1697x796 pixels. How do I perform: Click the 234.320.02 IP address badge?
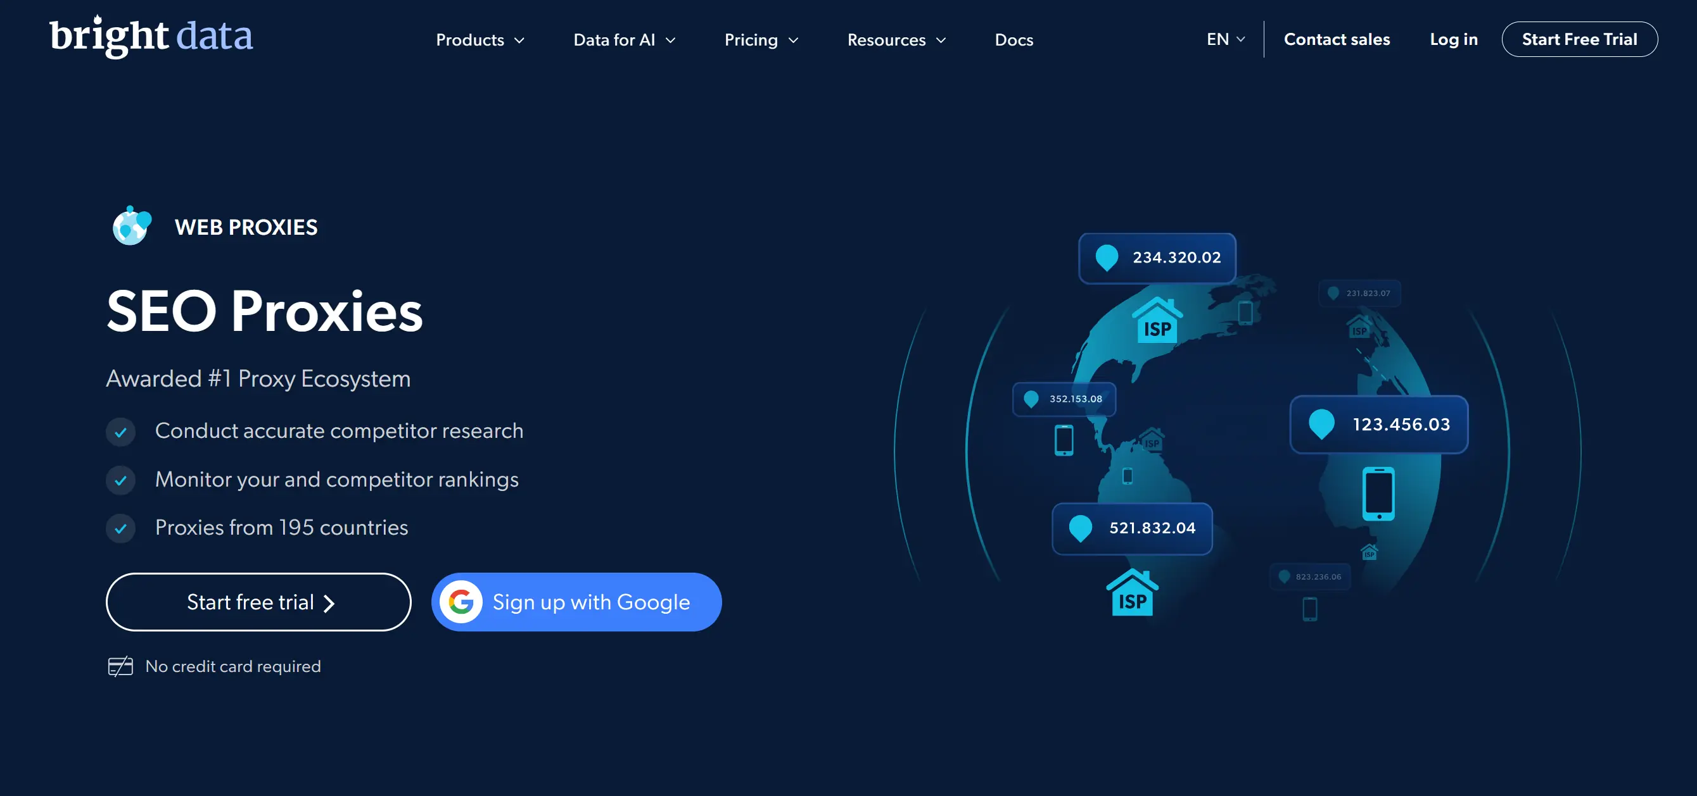coord(1157,258)
